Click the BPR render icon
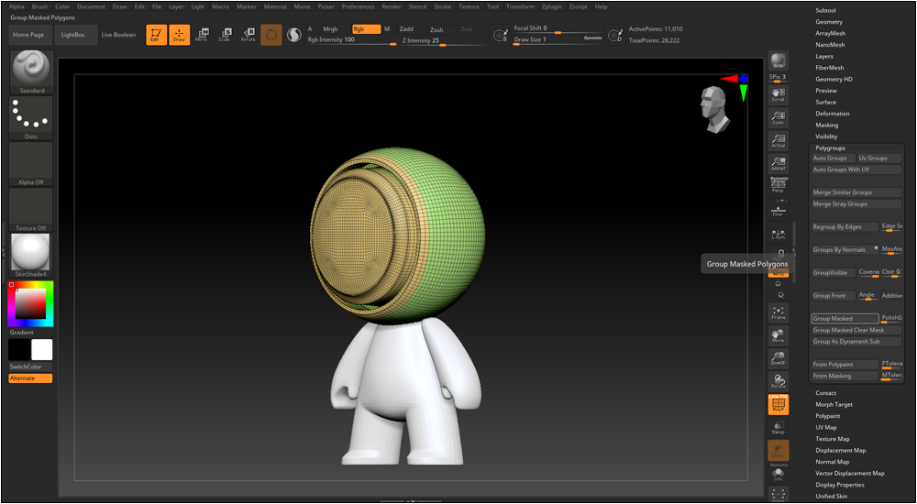Viewport: 917px width, 504px height. 778,61
